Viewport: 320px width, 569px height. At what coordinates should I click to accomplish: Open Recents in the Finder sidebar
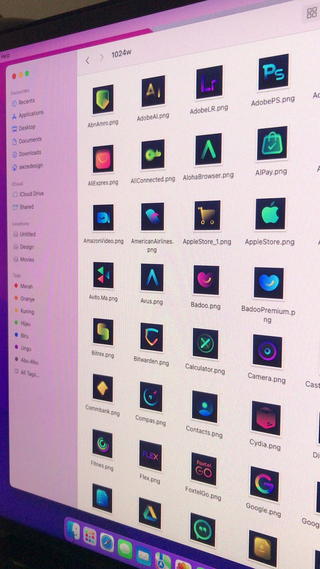(23, 101)
